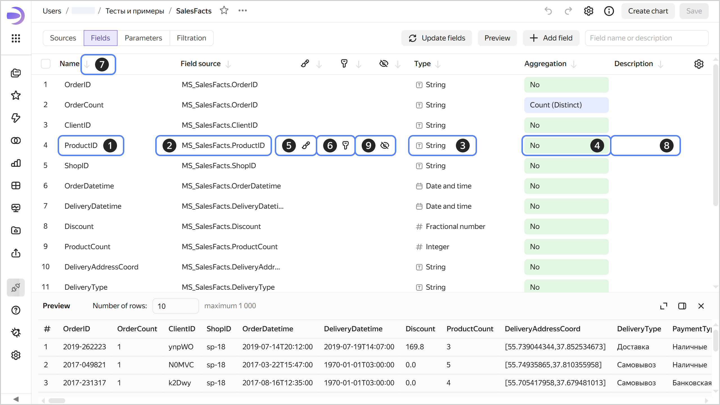The image size is (720, 405).
Task: Switch preview panel to side layout
Action: pos(682,306)
